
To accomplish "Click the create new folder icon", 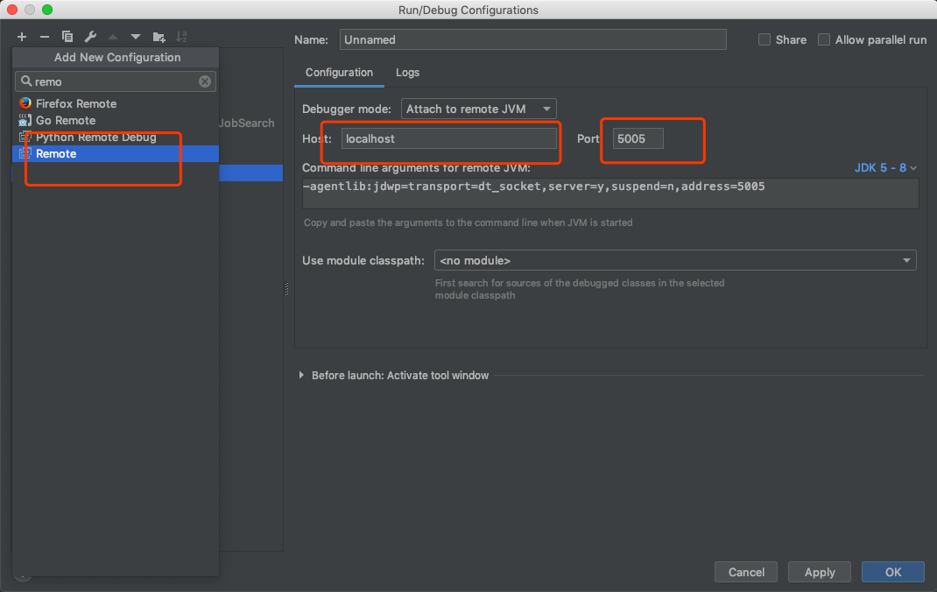I will pos(159,37).
